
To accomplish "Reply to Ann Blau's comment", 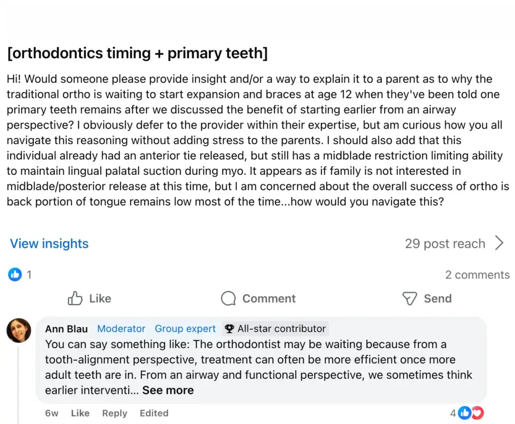I will pyautogui.click(x=115, y=413).
